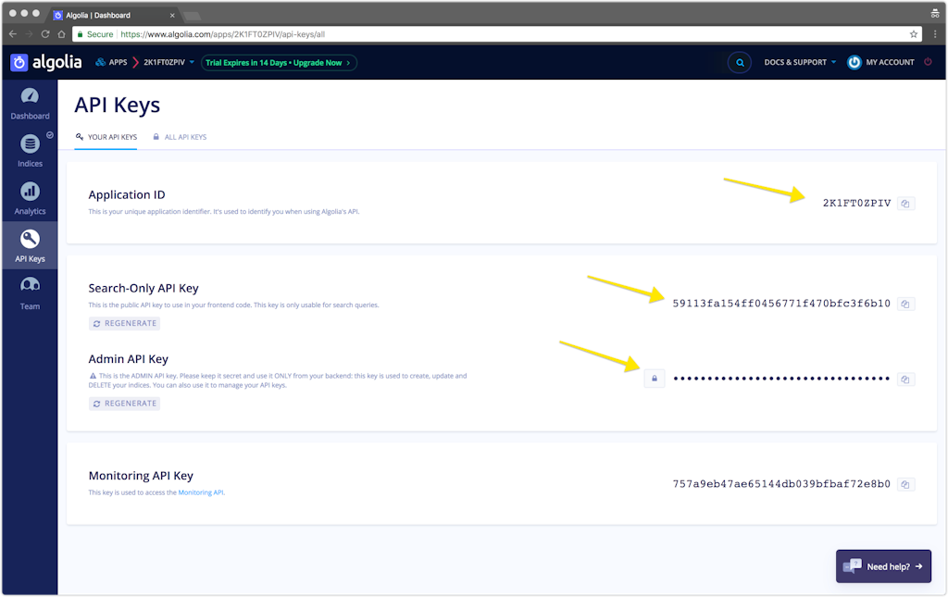This screenshot has width=948, height=597.
Task: Open the Dashboard sidebar icon
Action: [30, 104]
